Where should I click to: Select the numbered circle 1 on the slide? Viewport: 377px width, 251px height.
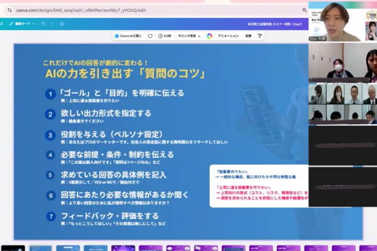click(50, 93)
